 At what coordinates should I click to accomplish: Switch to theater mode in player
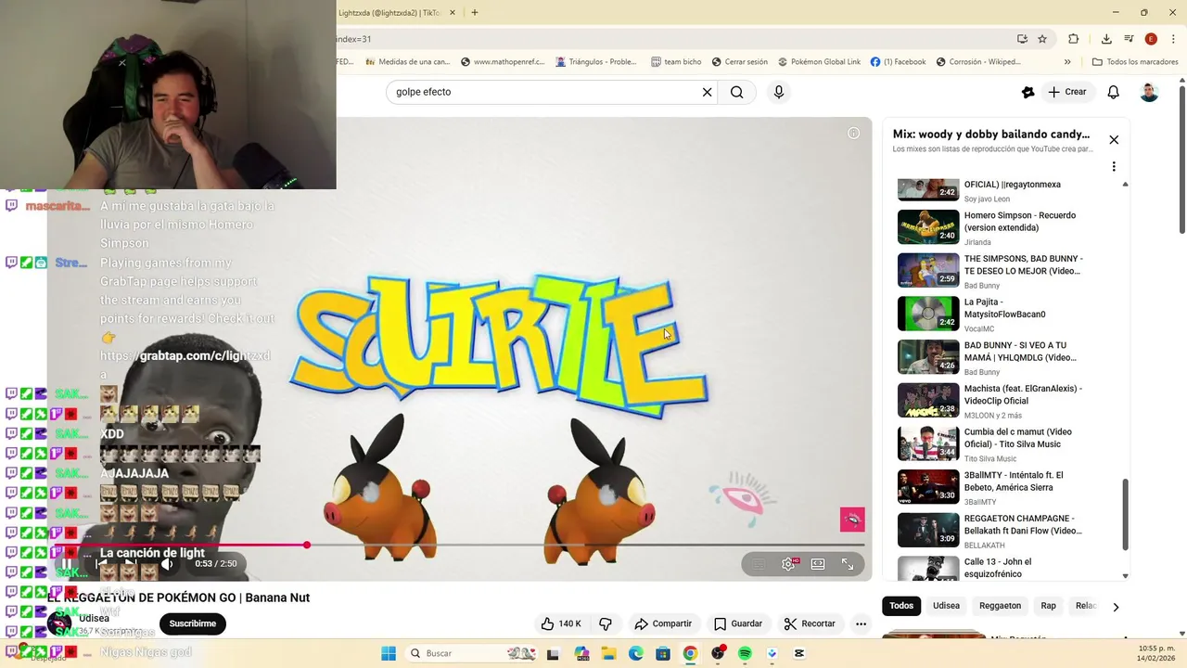(x=818, y=563)
